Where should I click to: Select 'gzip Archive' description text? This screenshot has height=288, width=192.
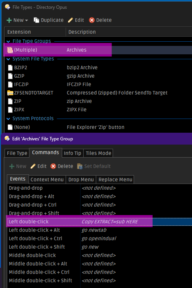pos(81,76)
